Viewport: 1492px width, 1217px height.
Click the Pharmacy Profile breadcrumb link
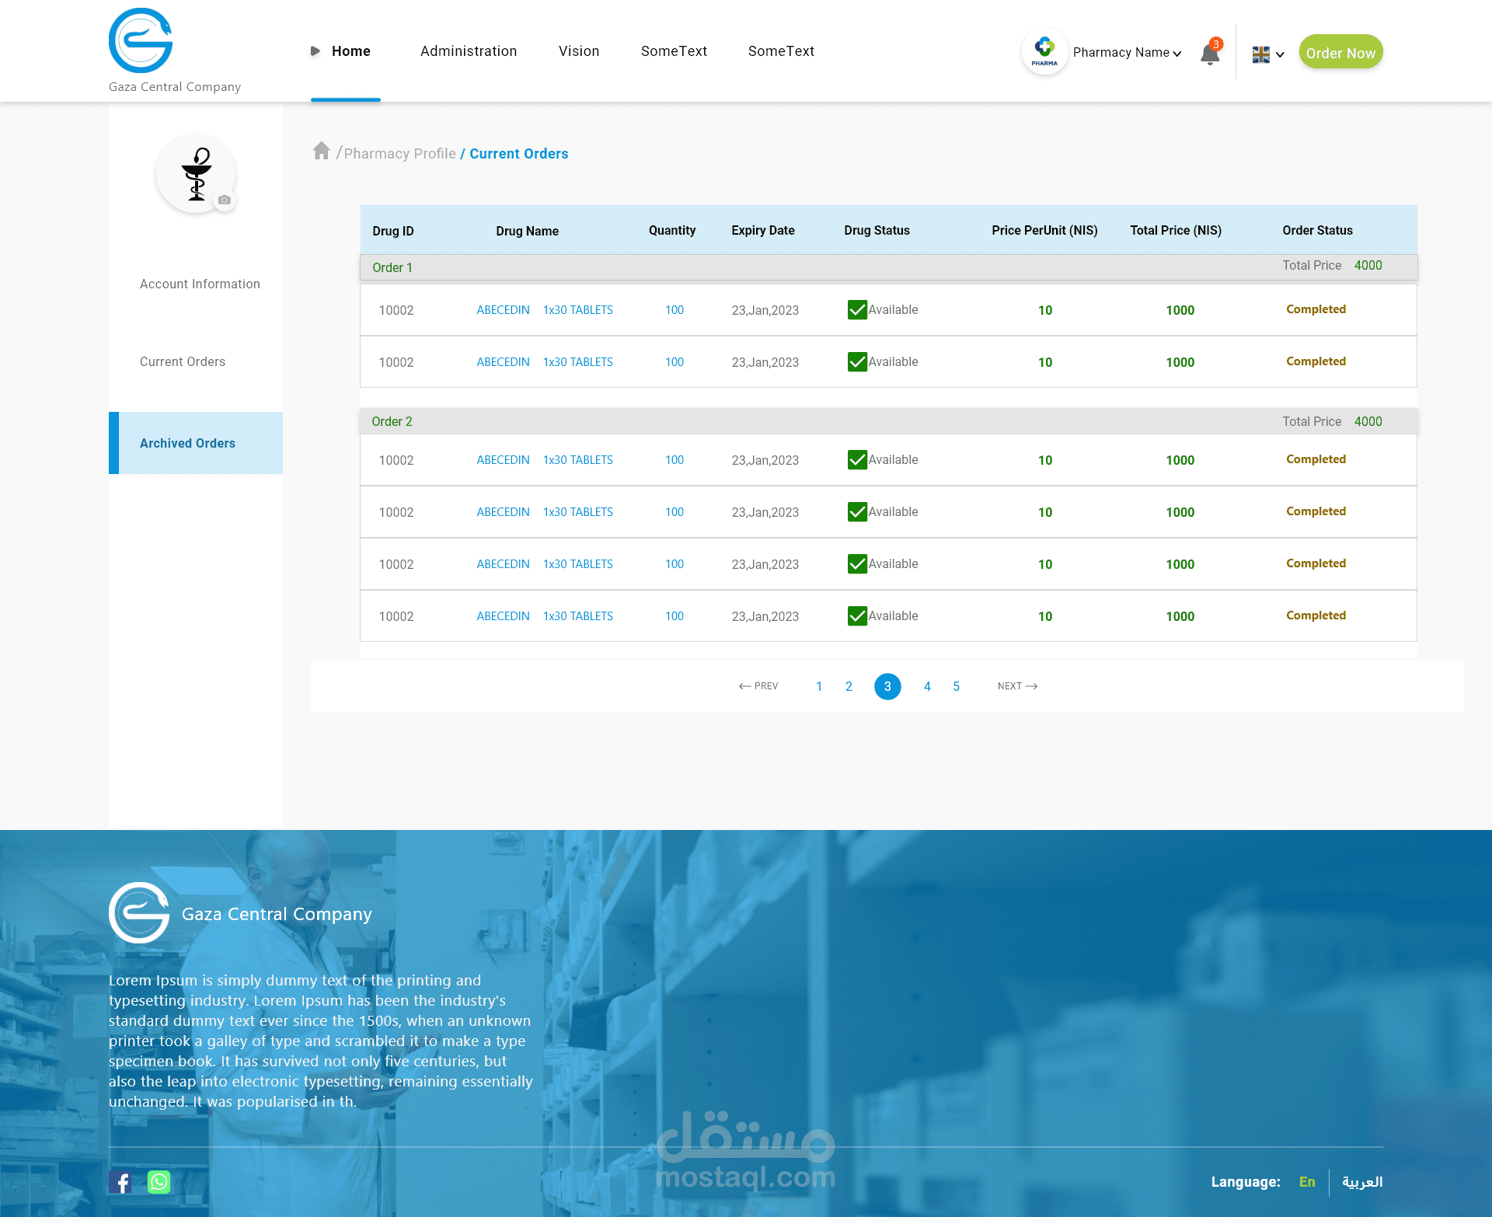pyautogui.click(x=399, y=154)
